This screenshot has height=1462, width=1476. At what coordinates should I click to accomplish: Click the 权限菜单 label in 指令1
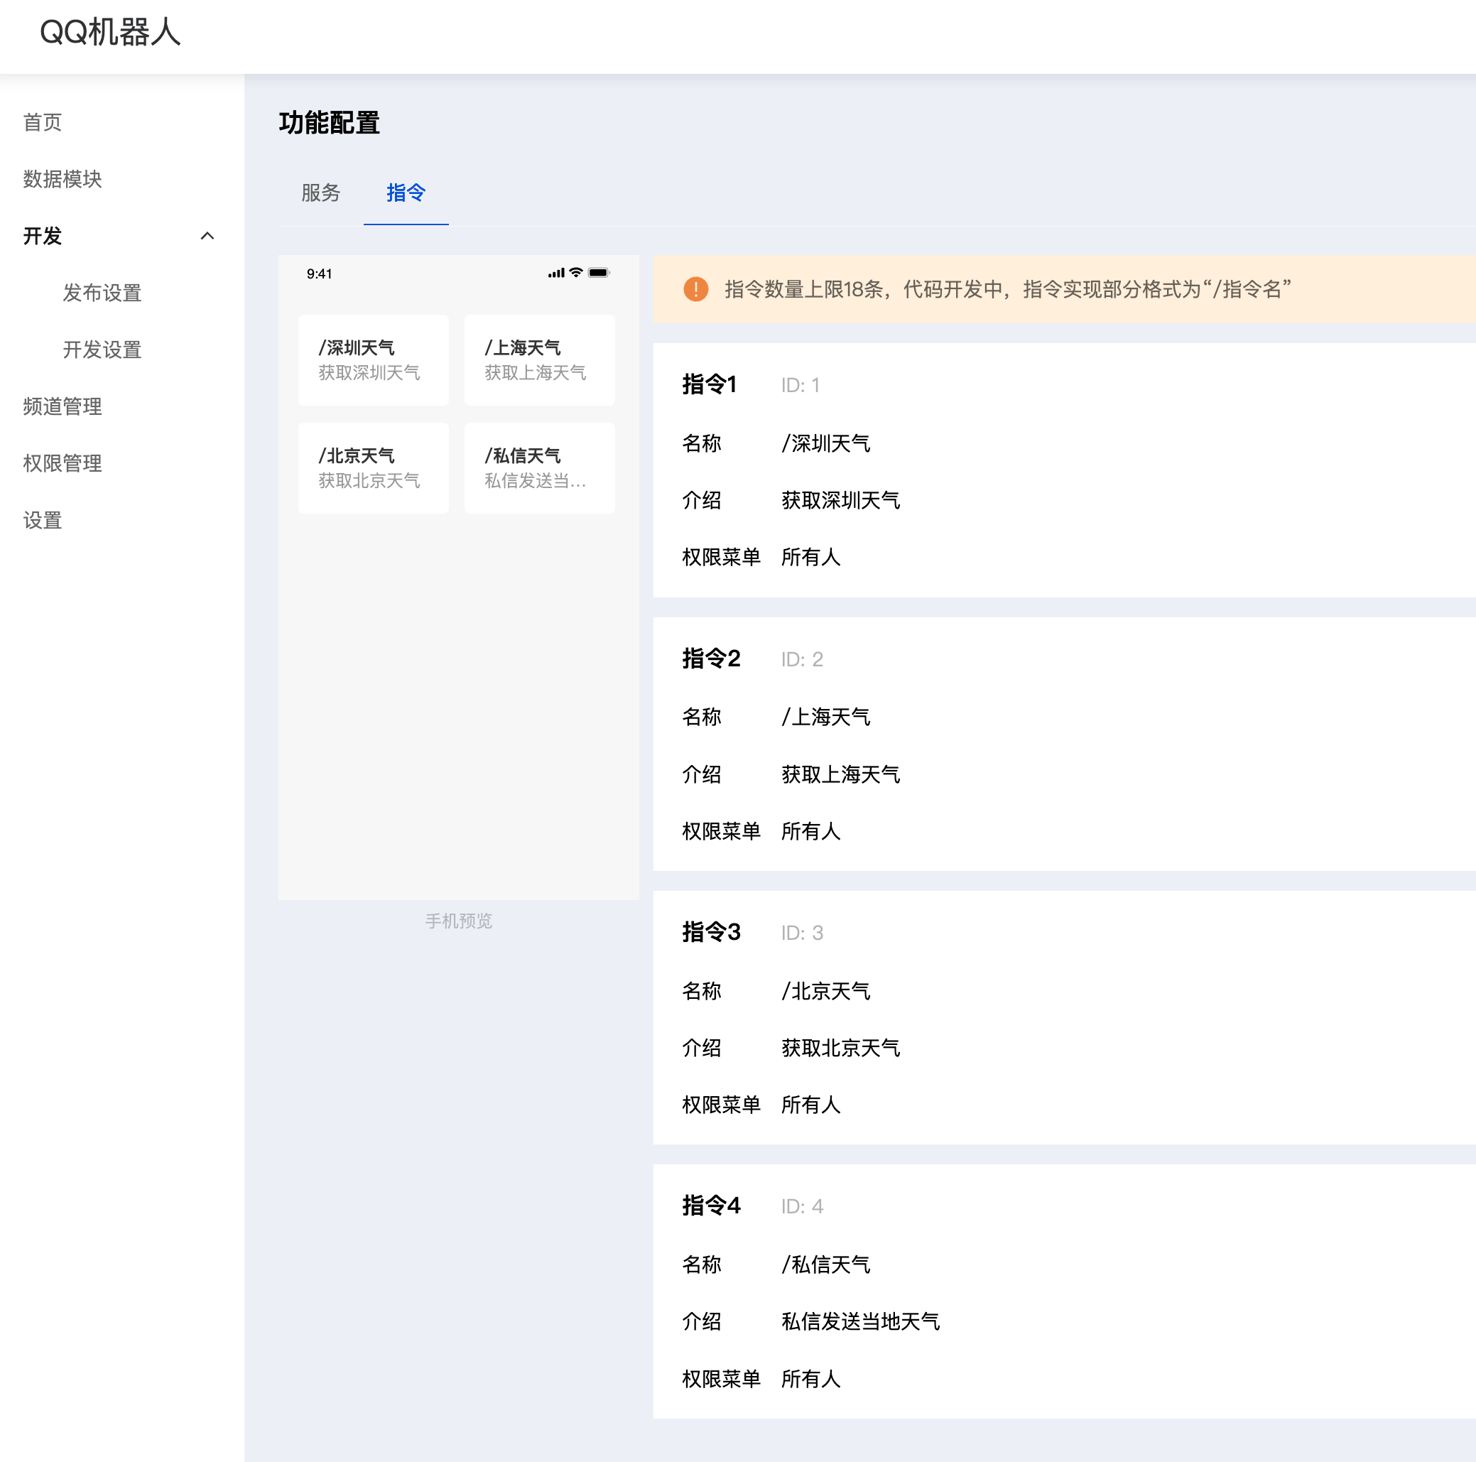(x=721, y=557)
